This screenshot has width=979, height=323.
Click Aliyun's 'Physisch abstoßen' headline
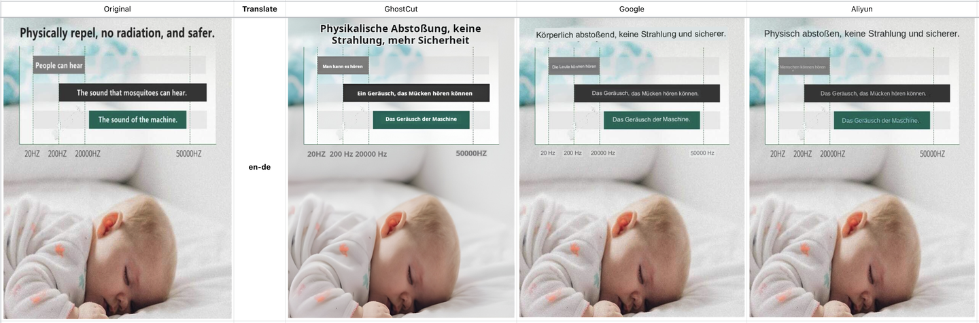tap(861, 33)
